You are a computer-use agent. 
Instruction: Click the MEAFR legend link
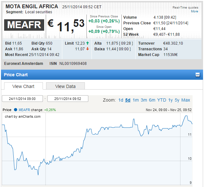[24, 110]
